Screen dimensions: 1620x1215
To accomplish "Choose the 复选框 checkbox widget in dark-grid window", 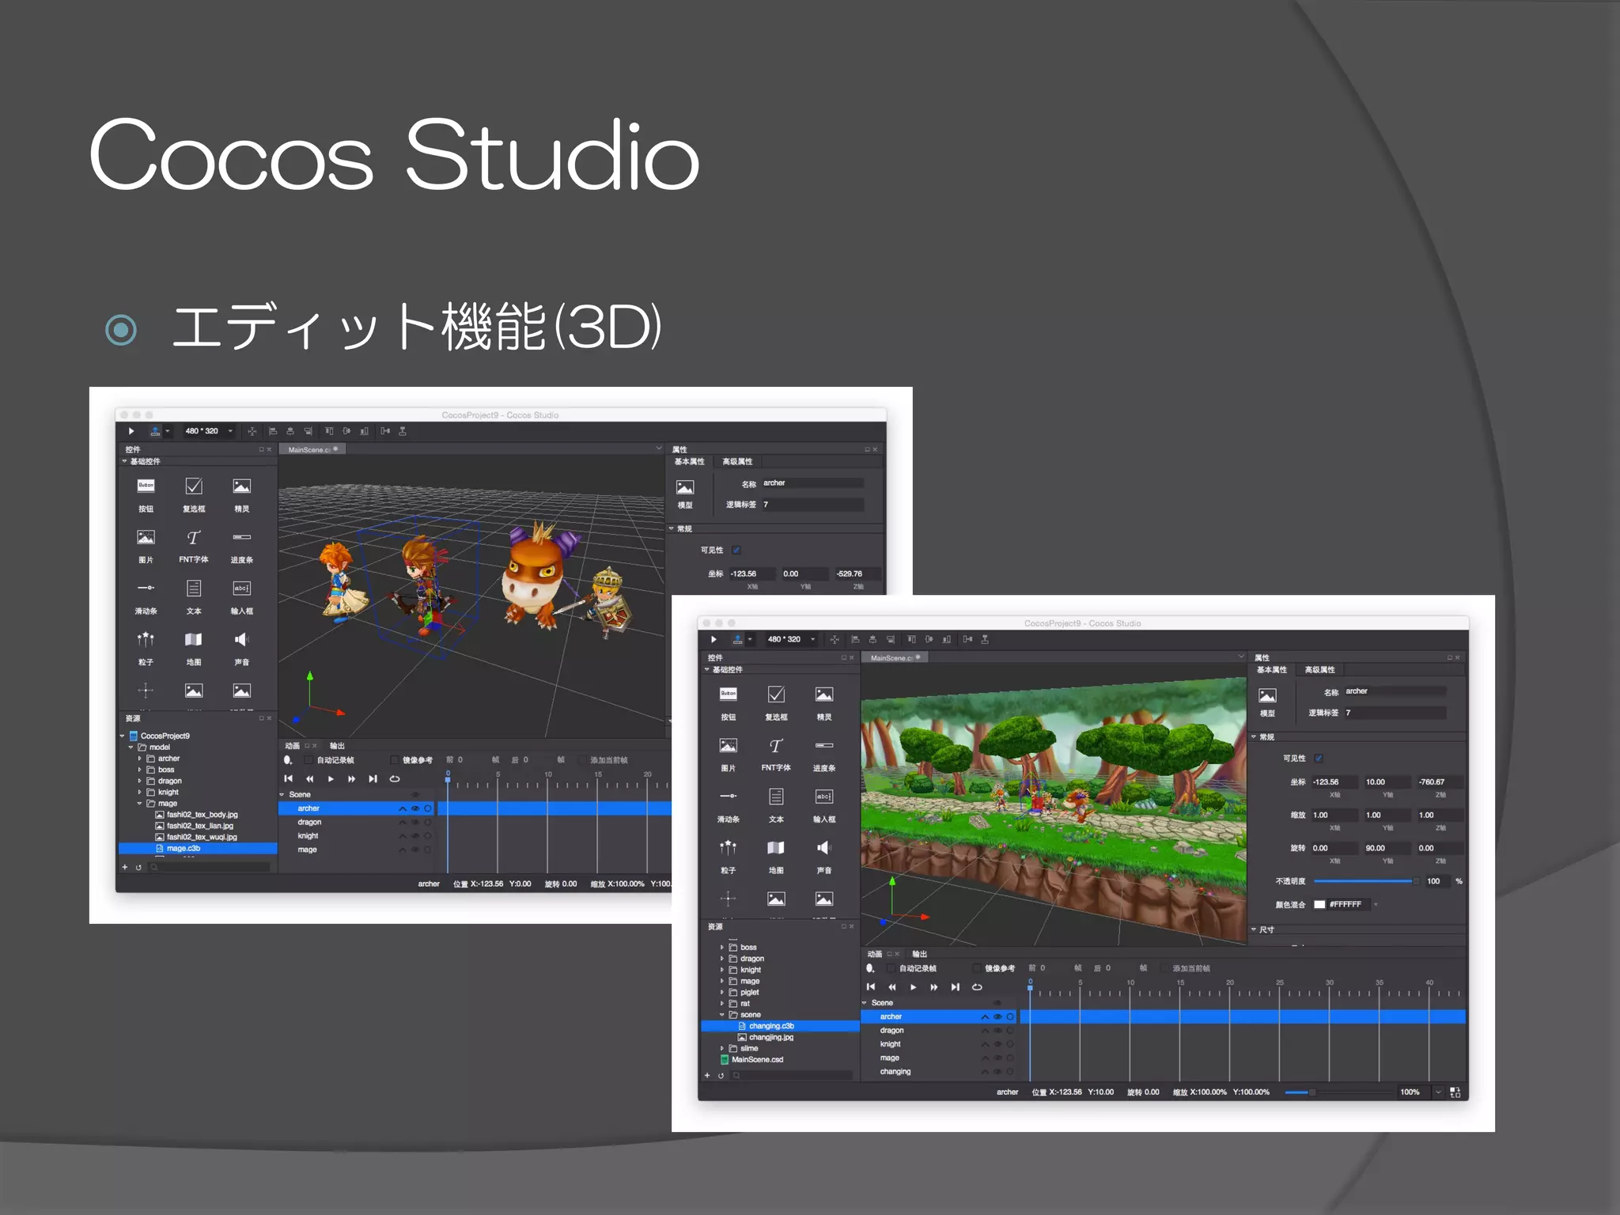I will click(194, 486).
